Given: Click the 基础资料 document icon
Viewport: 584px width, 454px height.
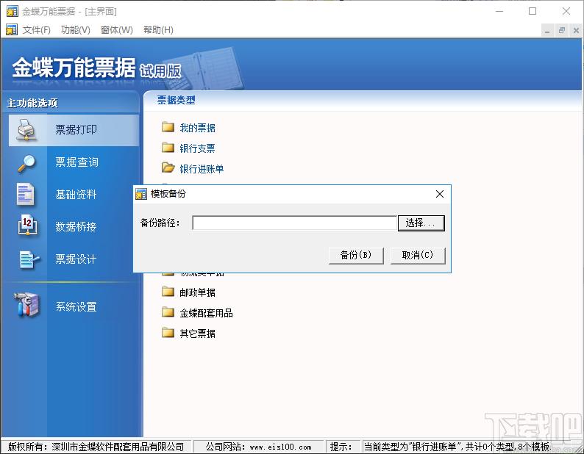Looking at the screenshot, I should [26, 194].
